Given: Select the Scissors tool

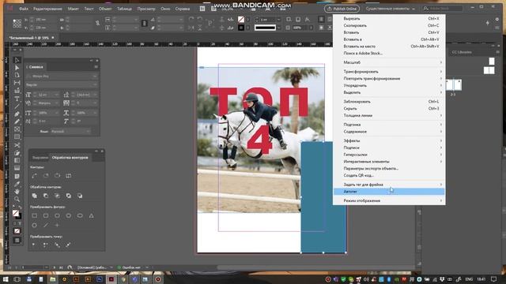Looking at the screenshot, I should 17,145.
